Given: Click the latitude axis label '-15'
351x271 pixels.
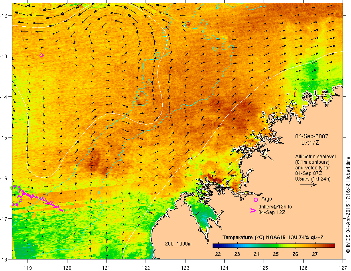Looking at the screenshot, I should point(4,137).
